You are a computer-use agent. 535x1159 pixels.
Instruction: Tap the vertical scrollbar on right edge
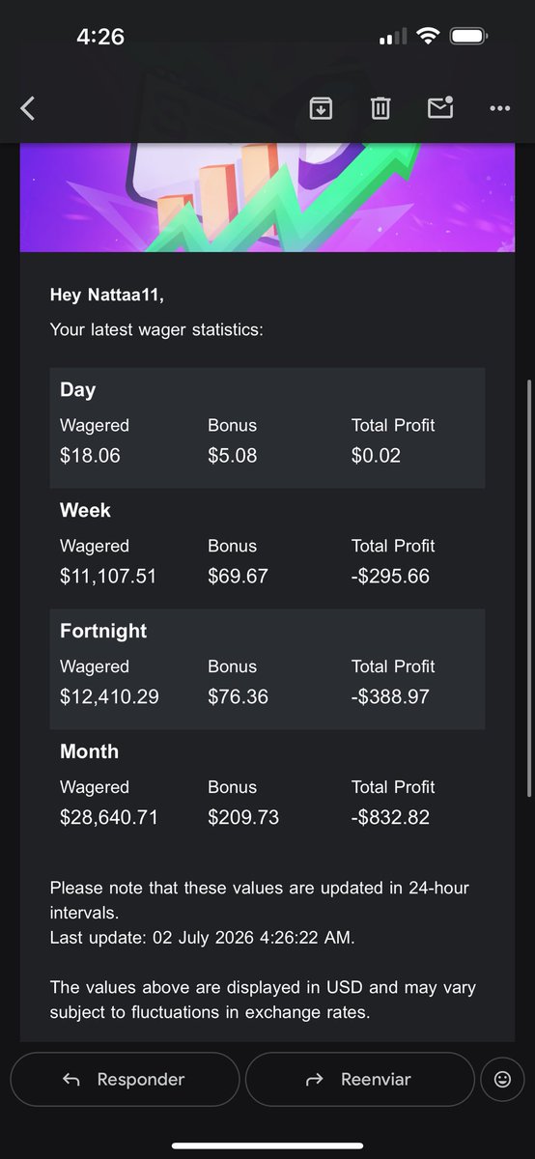527,589
